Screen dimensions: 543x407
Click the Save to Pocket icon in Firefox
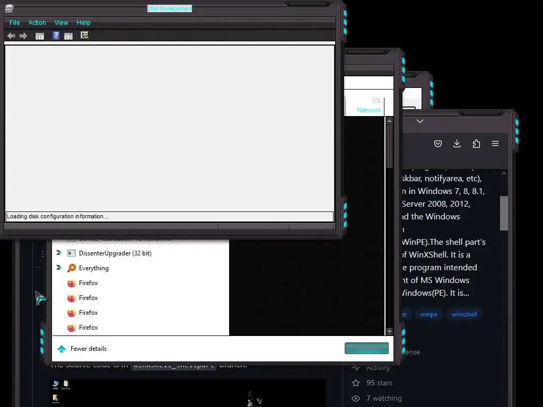(x=438, y=144)
